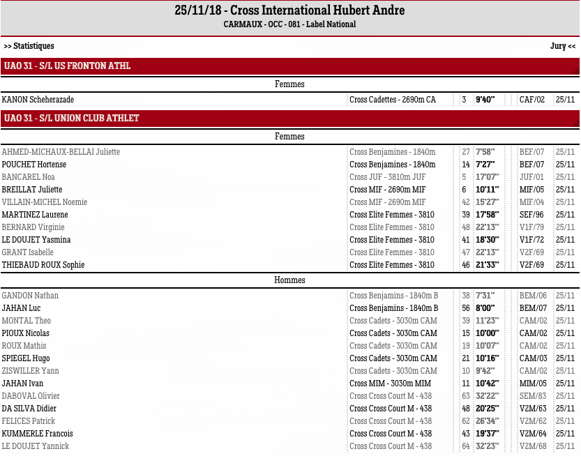
Task: Click category V1F/79 for BERNARD Virginie
Action: click(x=531, y=227)
